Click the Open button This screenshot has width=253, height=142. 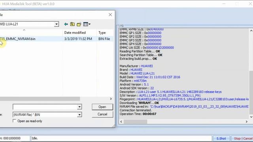[x=102, y=107]
